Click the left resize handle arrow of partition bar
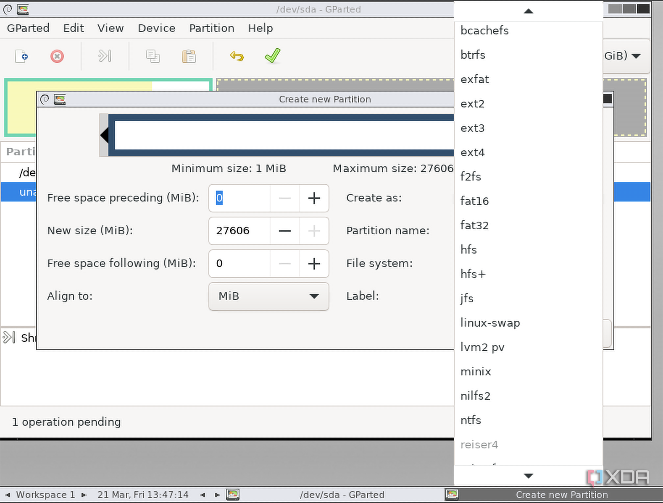 coord(104,135)
